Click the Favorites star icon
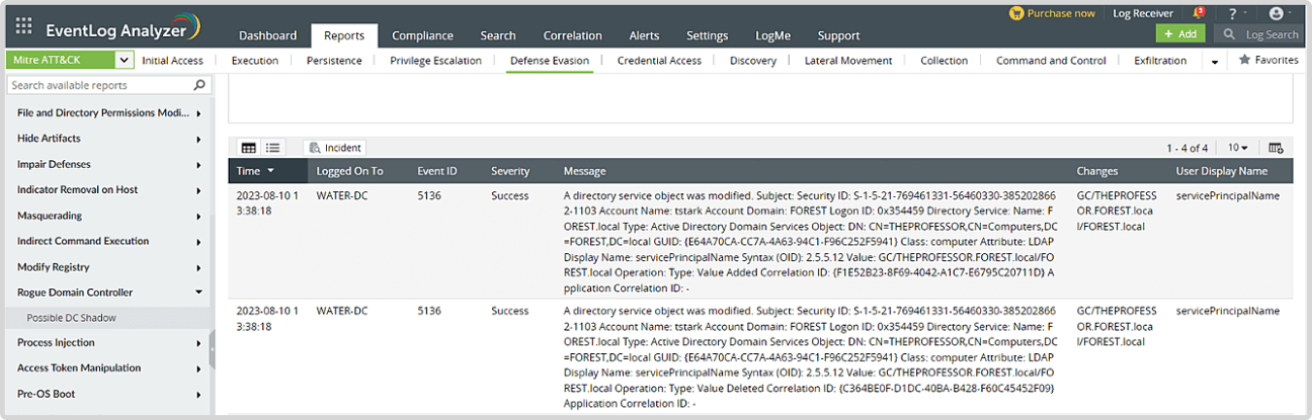 click(1244, 60)
